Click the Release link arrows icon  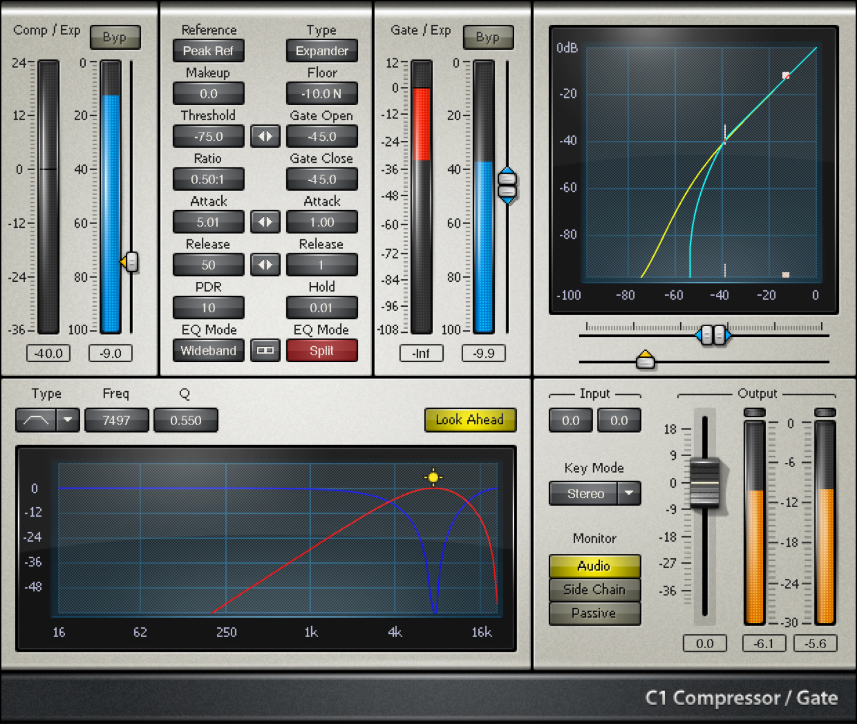coord(265,265)
